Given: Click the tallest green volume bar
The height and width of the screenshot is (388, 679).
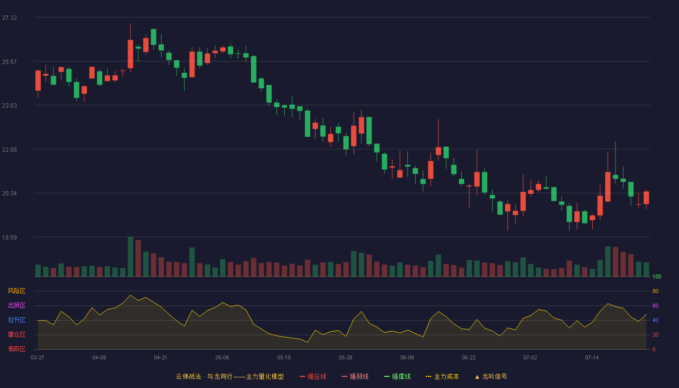Looking at the screenshot, I should [130, 257].
